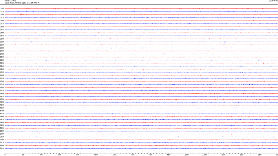Click the 6m x-axis tick label

point(59,155)
